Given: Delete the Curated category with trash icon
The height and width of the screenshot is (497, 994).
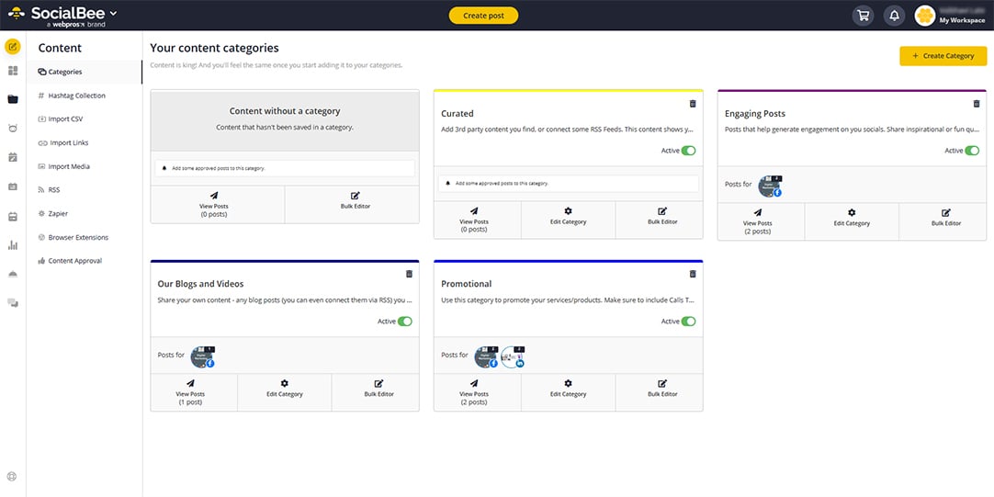Looking at the screenshot, I should (693, 103).
